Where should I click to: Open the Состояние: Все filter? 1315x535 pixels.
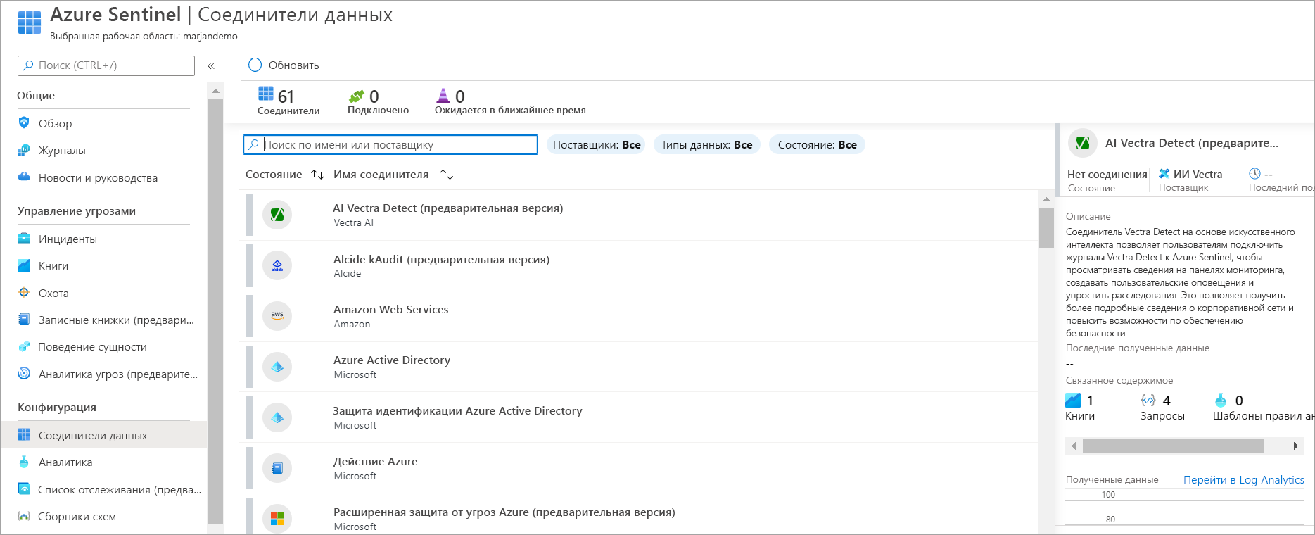click(817, 144)
